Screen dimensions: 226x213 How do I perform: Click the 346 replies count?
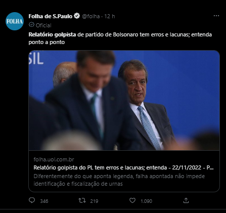click(44, 201)
